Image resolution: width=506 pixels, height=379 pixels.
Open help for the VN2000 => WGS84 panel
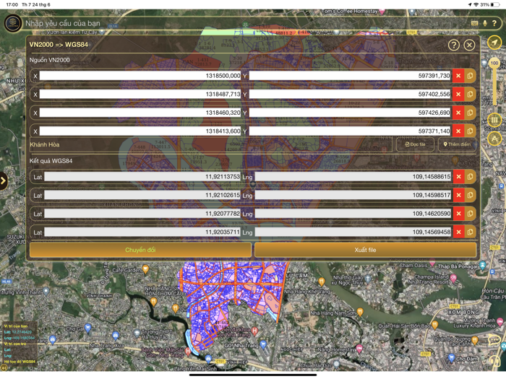click(x=454, y=45)
